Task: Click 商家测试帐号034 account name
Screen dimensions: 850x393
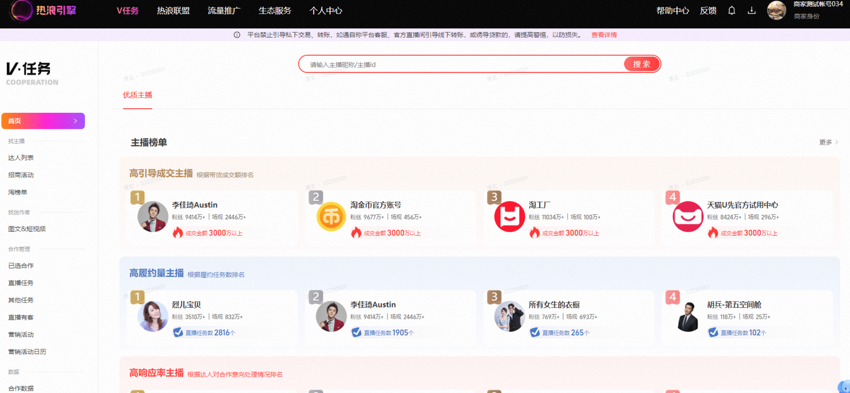Action: (x=818, y=4)
